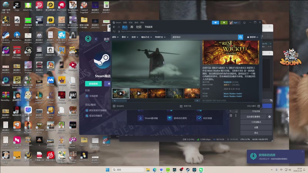Select 首页 tab in UU accelerator

tap(107, 39)
